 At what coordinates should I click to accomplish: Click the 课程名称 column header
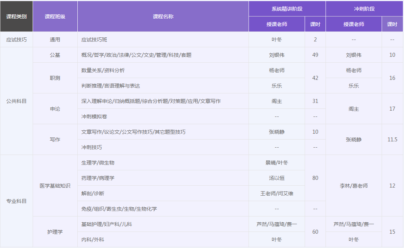[x=163, y=16]
